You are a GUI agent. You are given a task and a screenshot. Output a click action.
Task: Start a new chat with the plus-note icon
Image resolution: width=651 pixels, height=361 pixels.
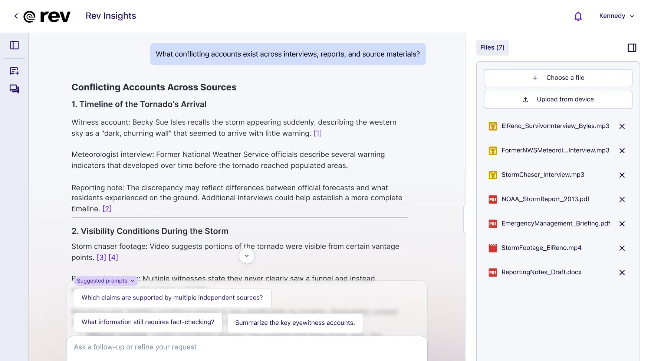pos(14,71)
